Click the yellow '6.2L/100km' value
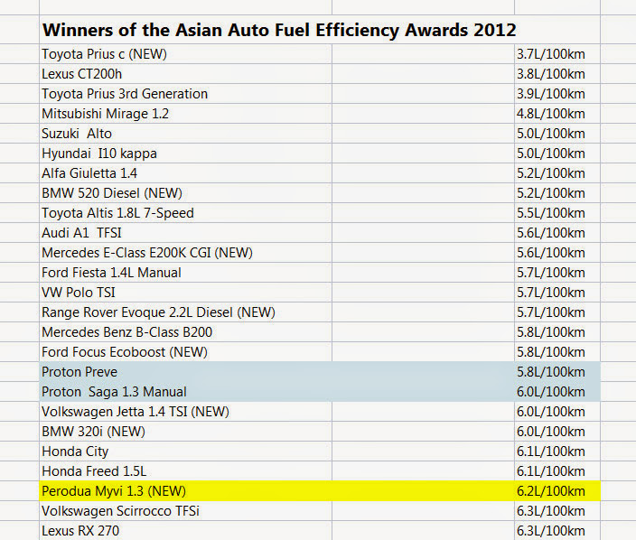Viewport: 636px width, 540px height. (557, 491)
